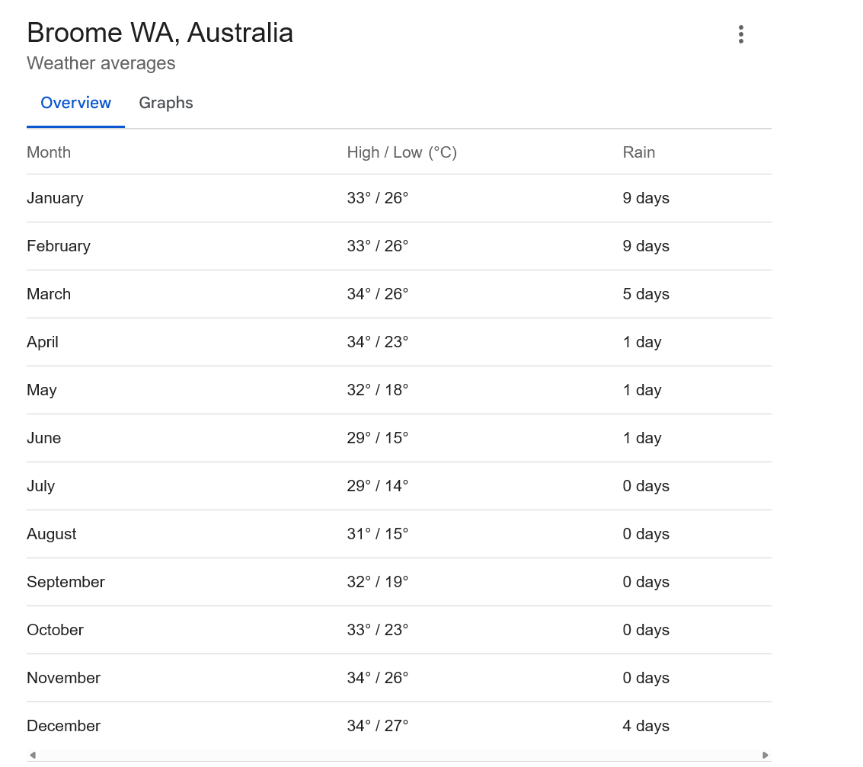This screenshot has height=767, width=863.
Task: Click the 'May' row label
Action: [x=42, y=390]
